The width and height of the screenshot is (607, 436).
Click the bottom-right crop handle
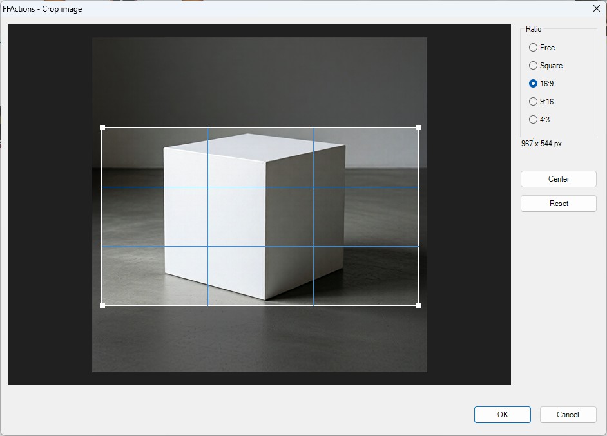[x=418, y=306]
